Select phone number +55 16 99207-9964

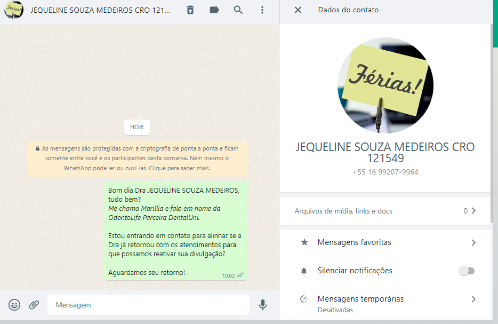coord(385,172)
